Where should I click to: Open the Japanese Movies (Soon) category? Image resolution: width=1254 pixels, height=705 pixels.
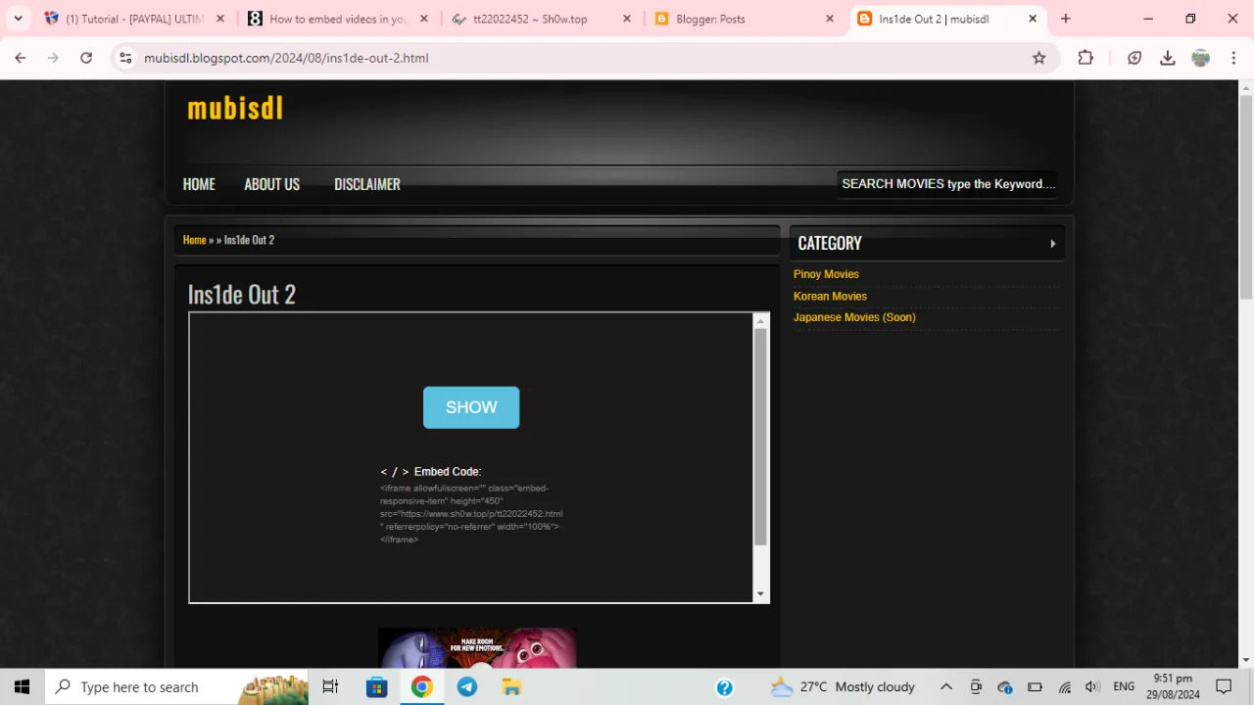click(854, 317)
